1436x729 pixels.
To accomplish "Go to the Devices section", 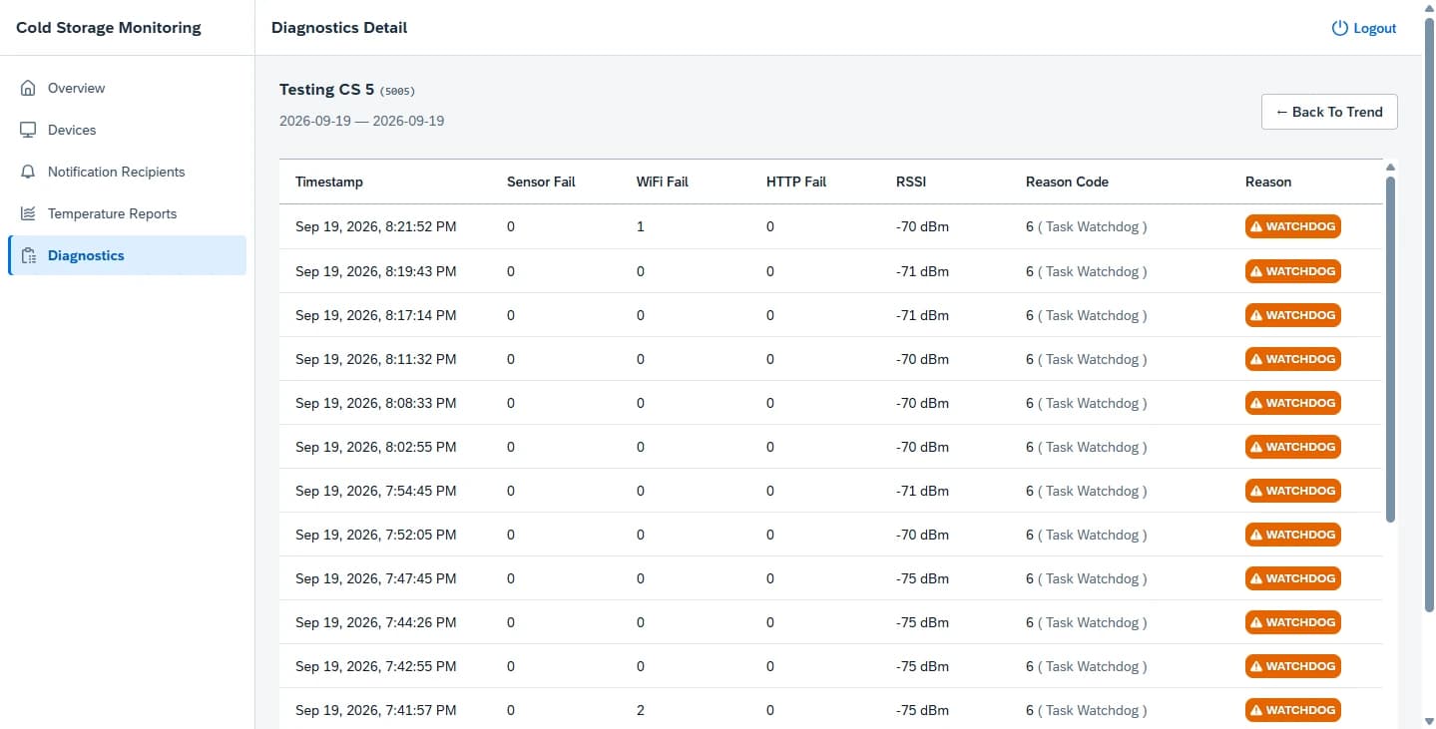I will click(x=127, y=130).
